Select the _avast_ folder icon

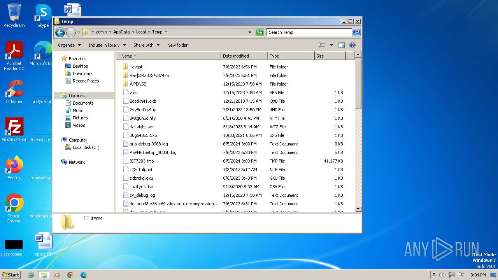click(x=125, y=67)
